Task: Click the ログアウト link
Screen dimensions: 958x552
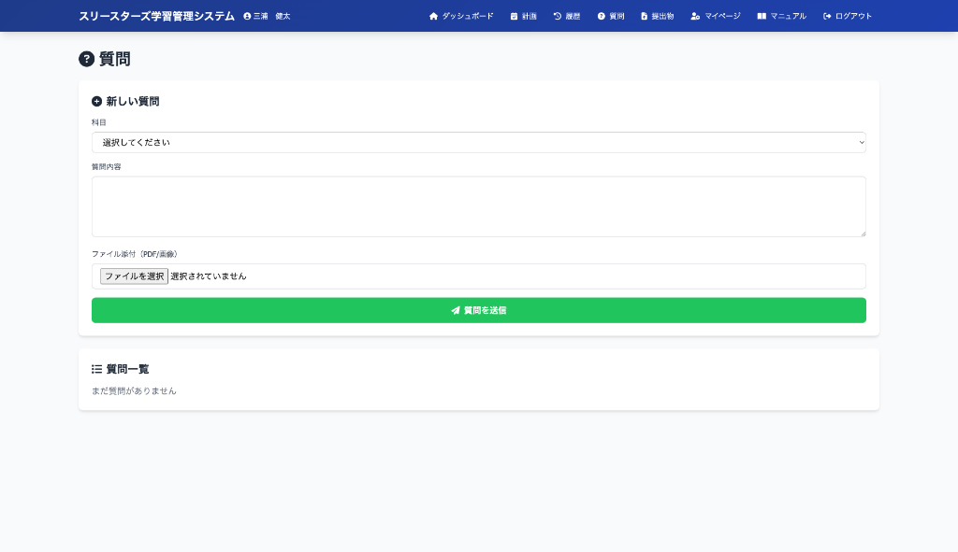Action: pyautogui.click(x=853, y=16)
